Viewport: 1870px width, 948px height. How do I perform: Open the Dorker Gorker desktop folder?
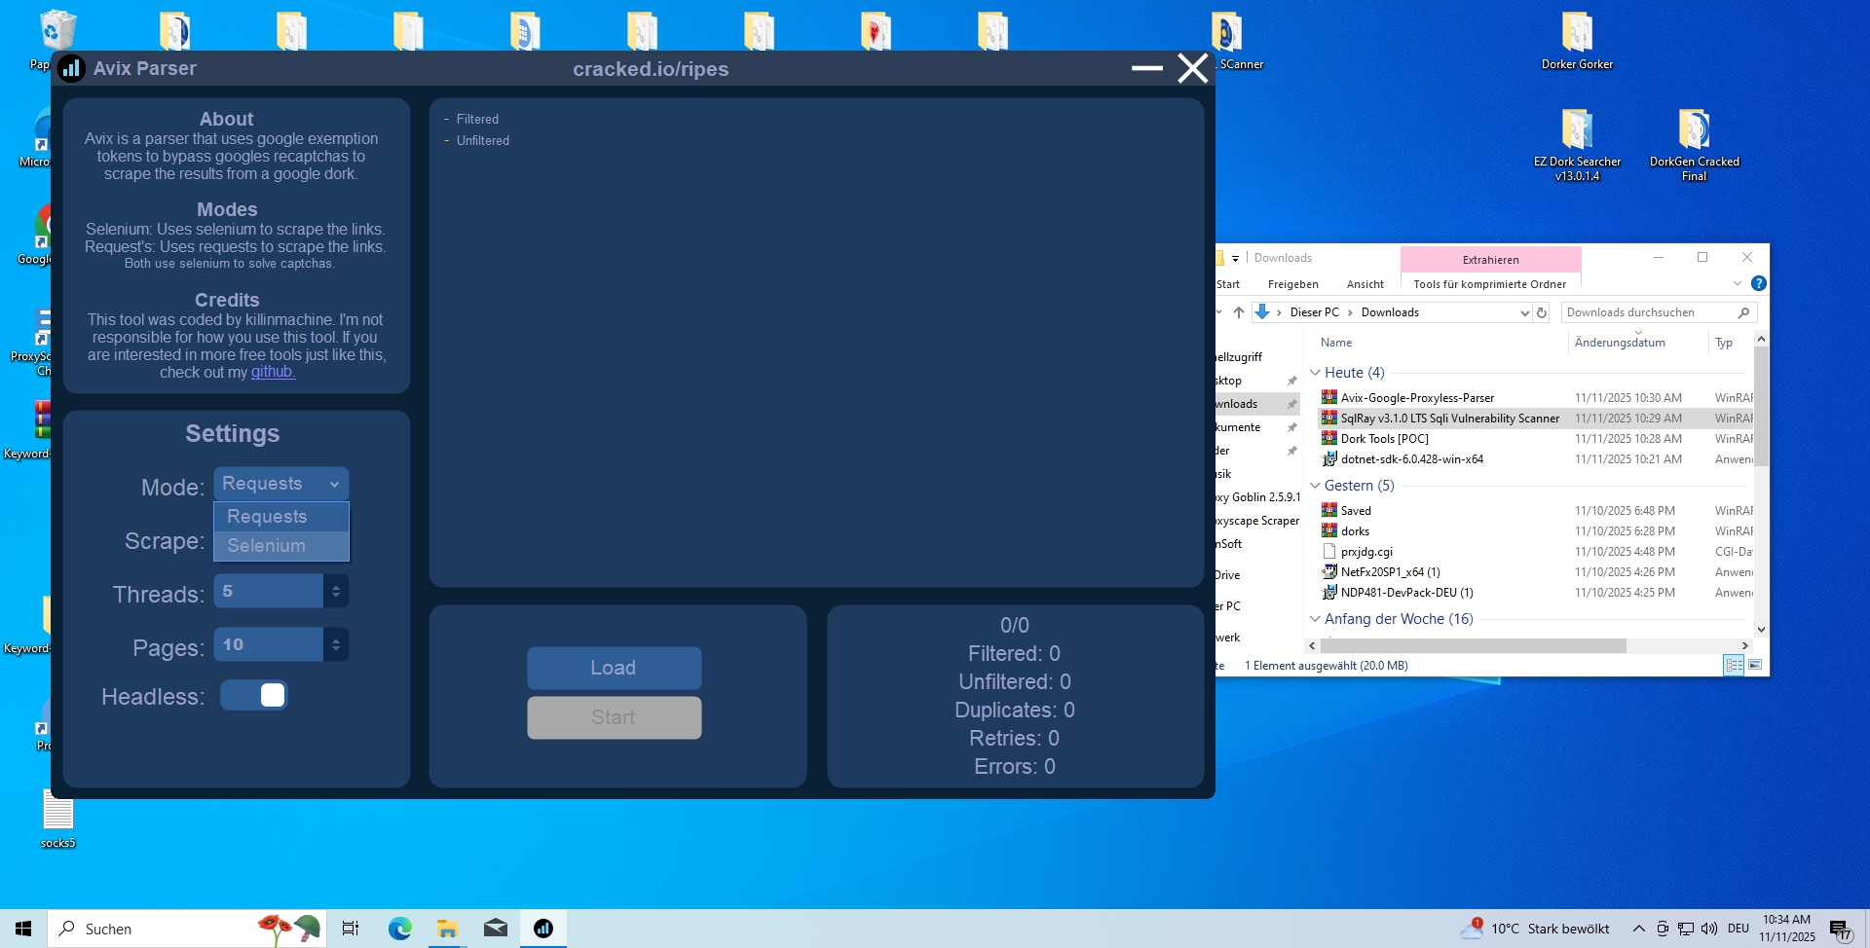click(1576, 36)
